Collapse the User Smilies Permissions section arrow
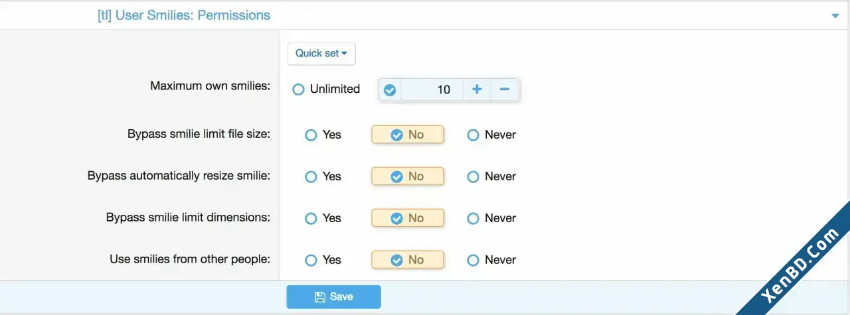850x315 pixels. pyautogui.click(x=835, y=16)
